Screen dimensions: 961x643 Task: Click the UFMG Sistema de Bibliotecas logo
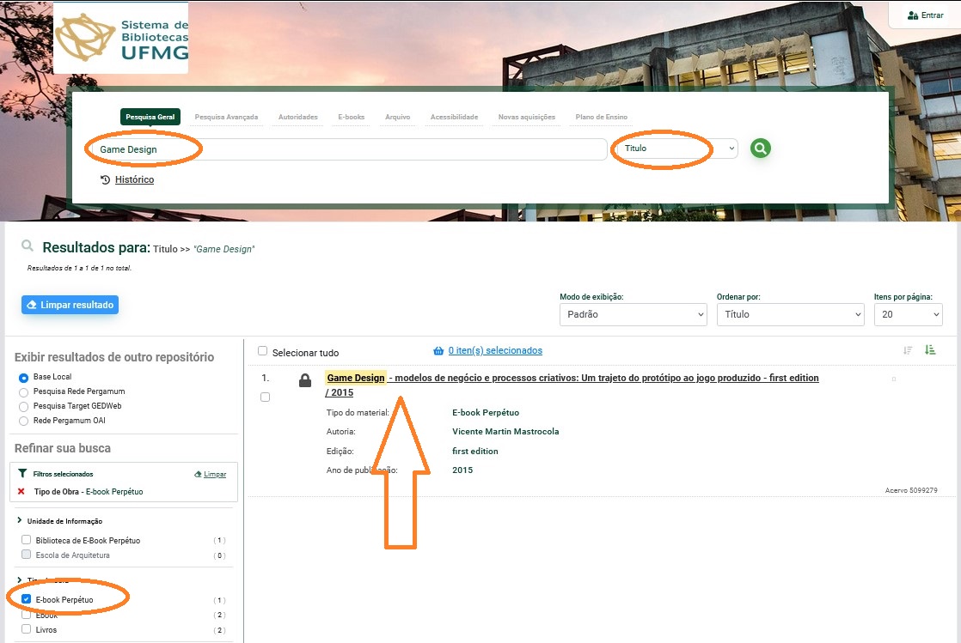pos(121,38)
